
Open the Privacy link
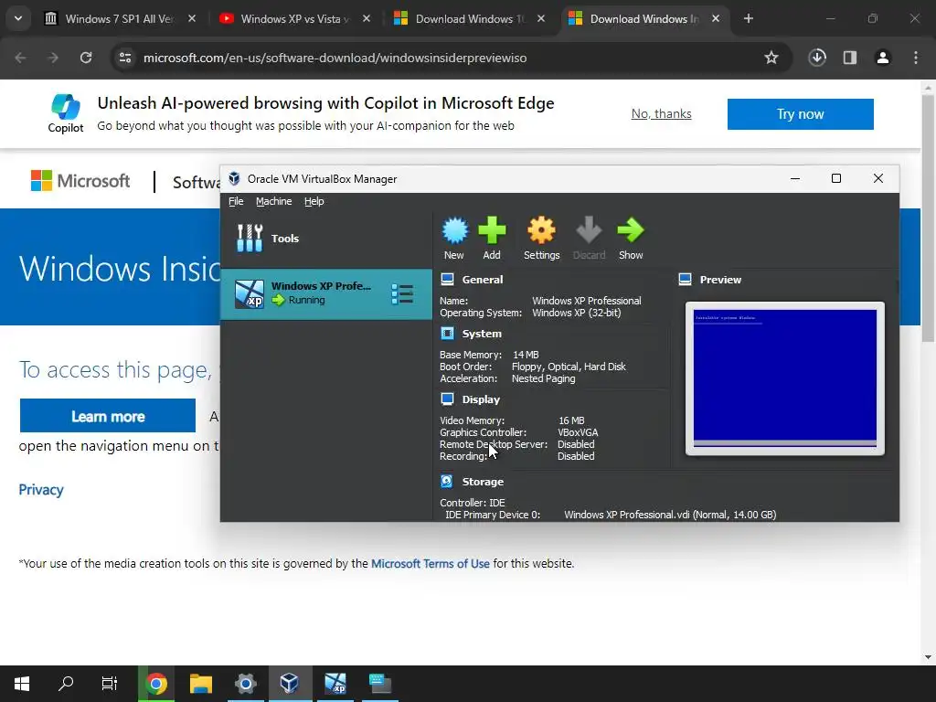click(x=41, y=490)
